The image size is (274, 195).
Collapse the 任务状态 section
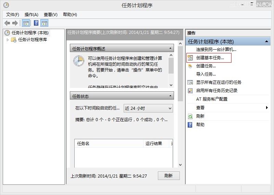[x=170, y=96]
